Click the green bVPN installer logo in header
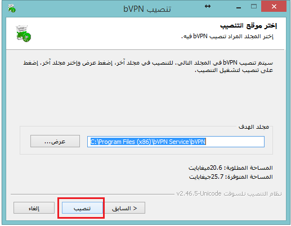The width and height of the screenshot is (291, 226). pos(24,33)
